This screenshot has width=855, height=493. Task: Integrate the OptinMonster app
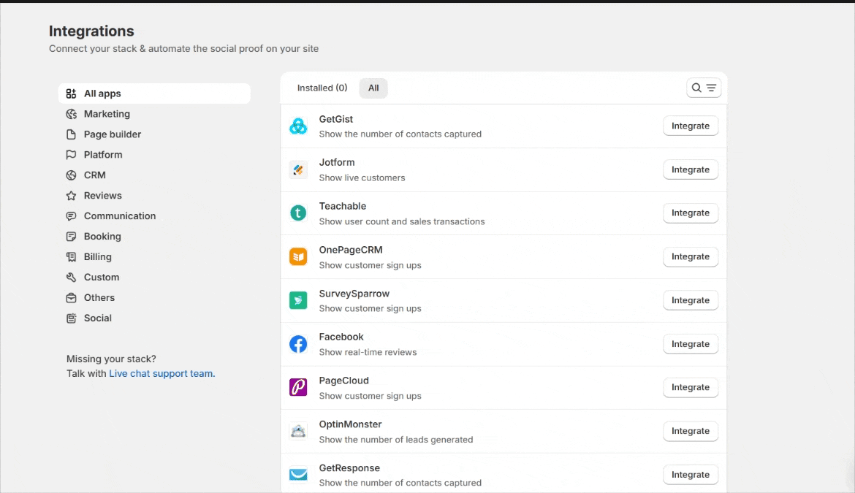click(691, 431)
